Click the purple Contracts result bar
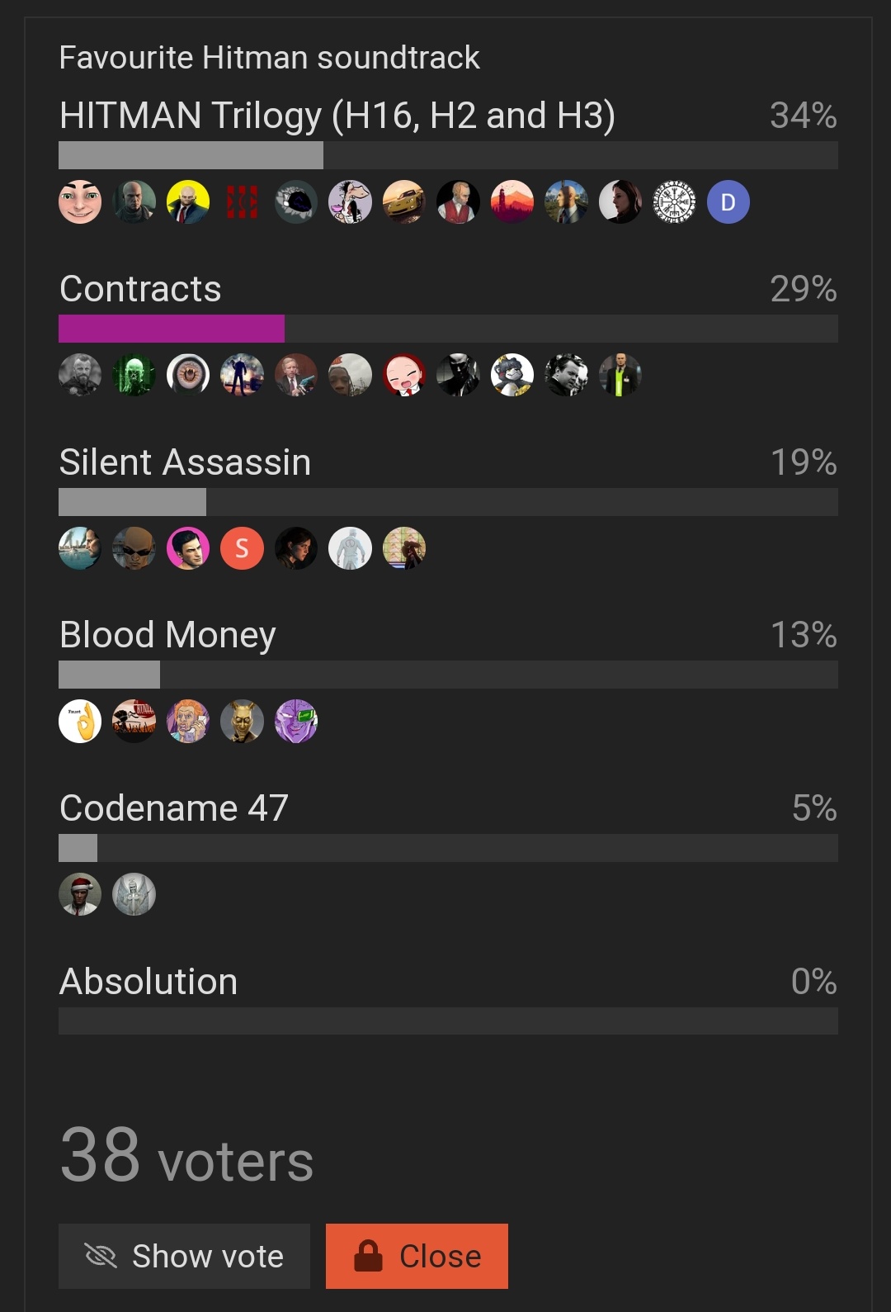This screenshot has height=1312, width=891. (172, 329)
